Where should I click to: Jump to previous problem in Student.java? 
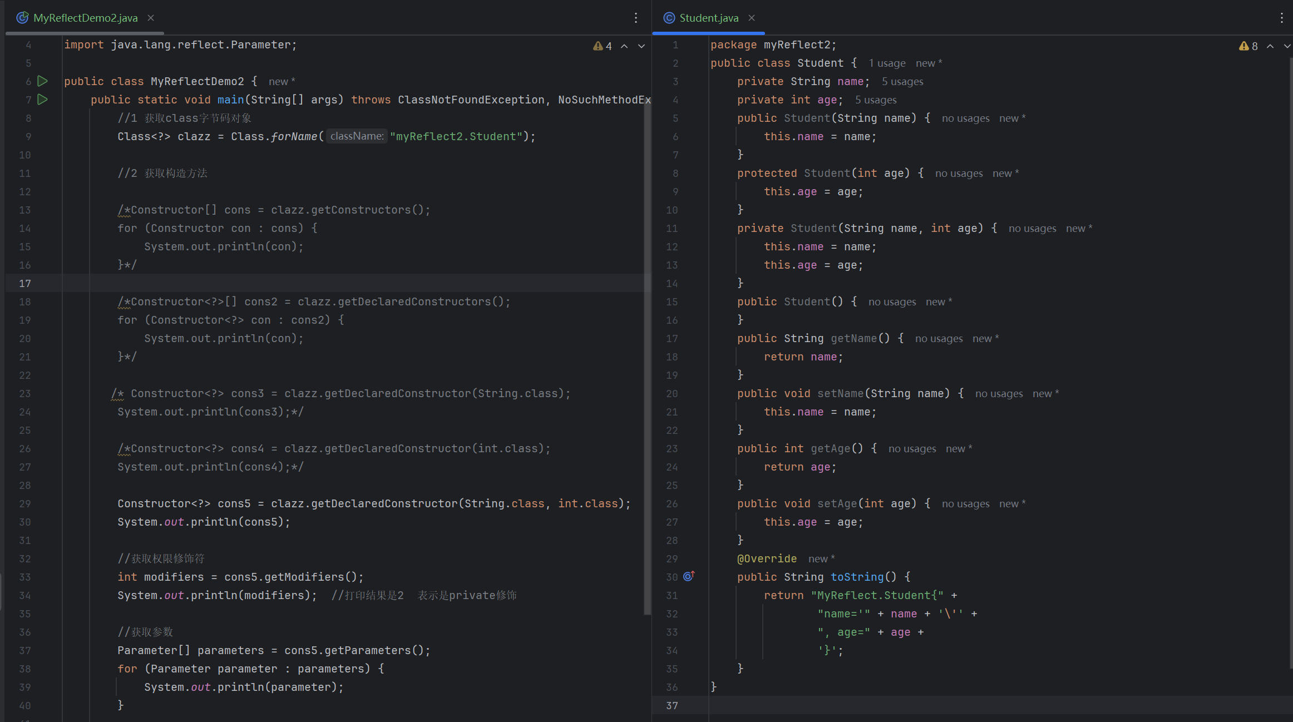click(x=1270, y=46)
